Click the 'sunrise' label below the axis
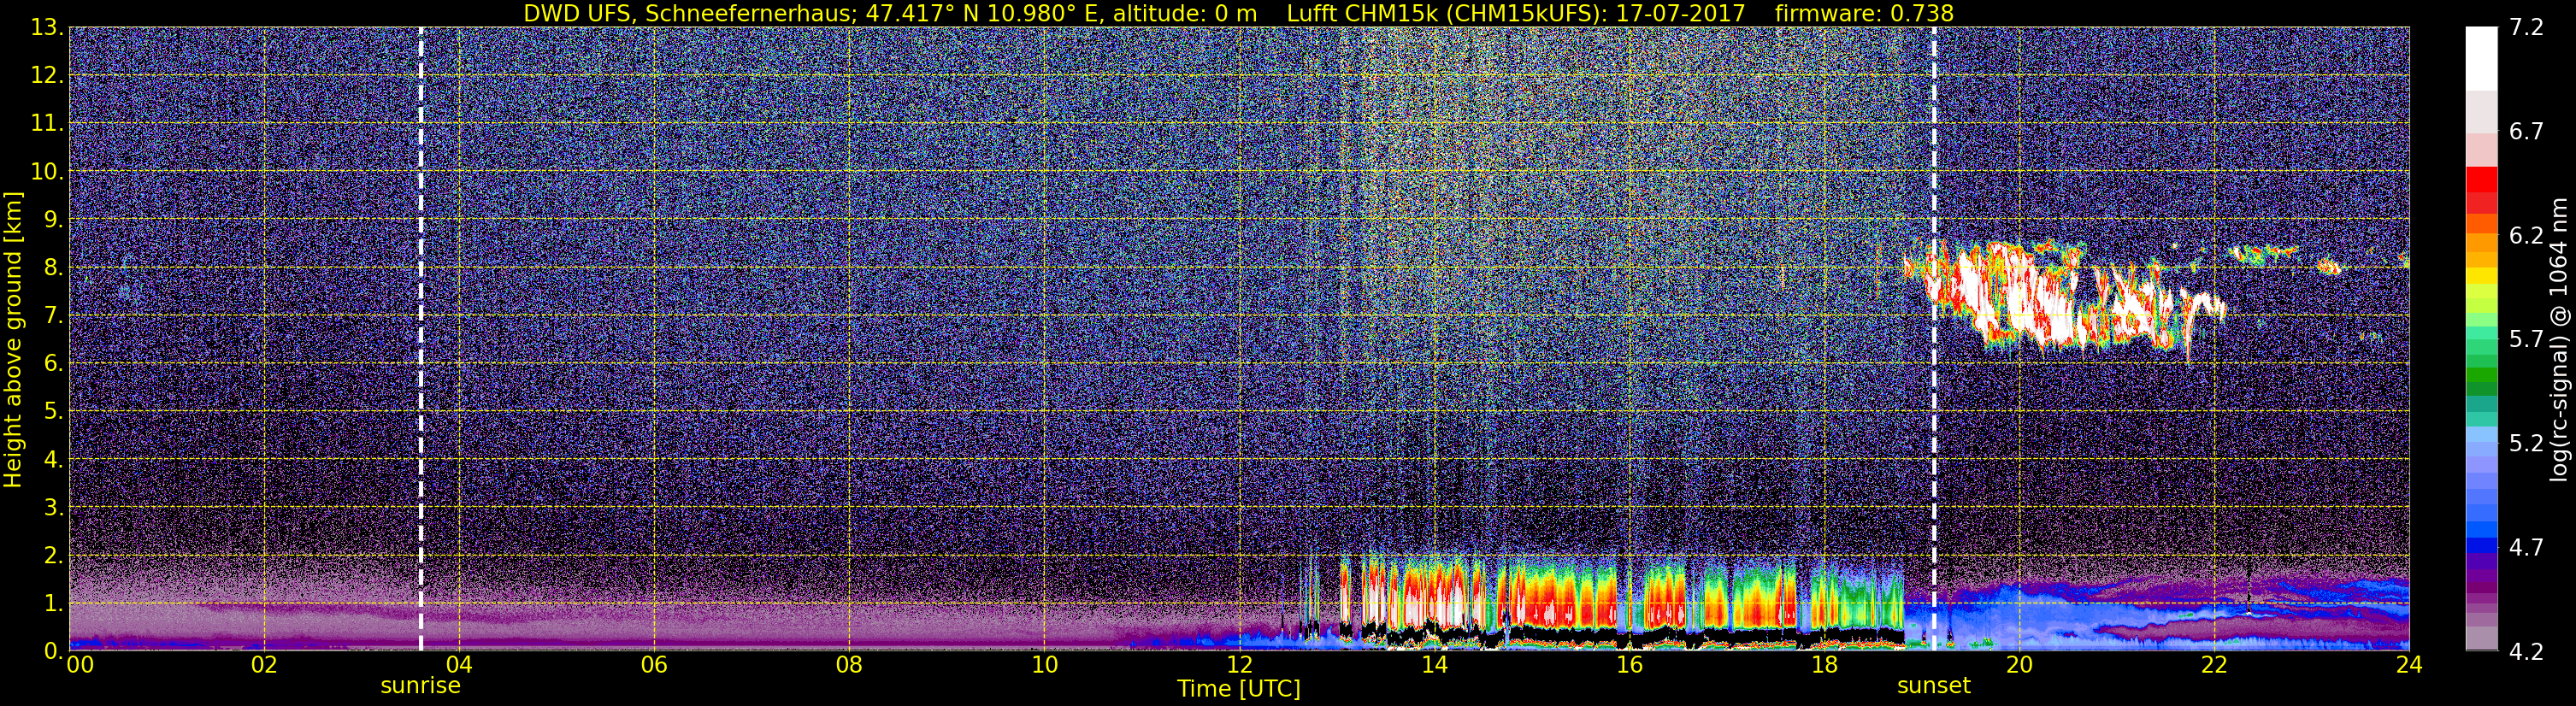 pos(420,686)
